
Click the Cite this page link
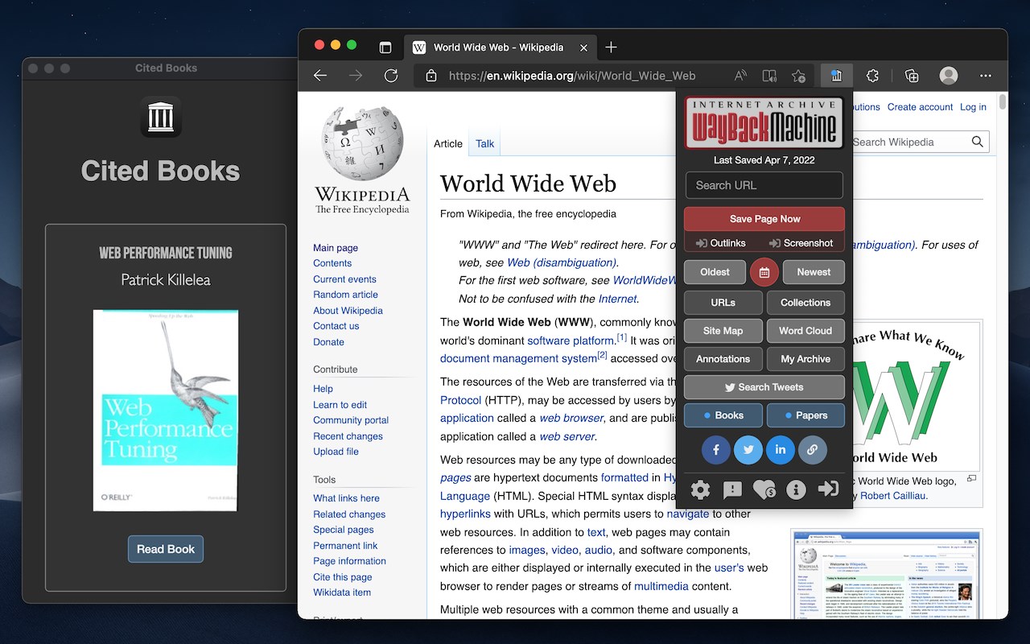tap(343, 577)
